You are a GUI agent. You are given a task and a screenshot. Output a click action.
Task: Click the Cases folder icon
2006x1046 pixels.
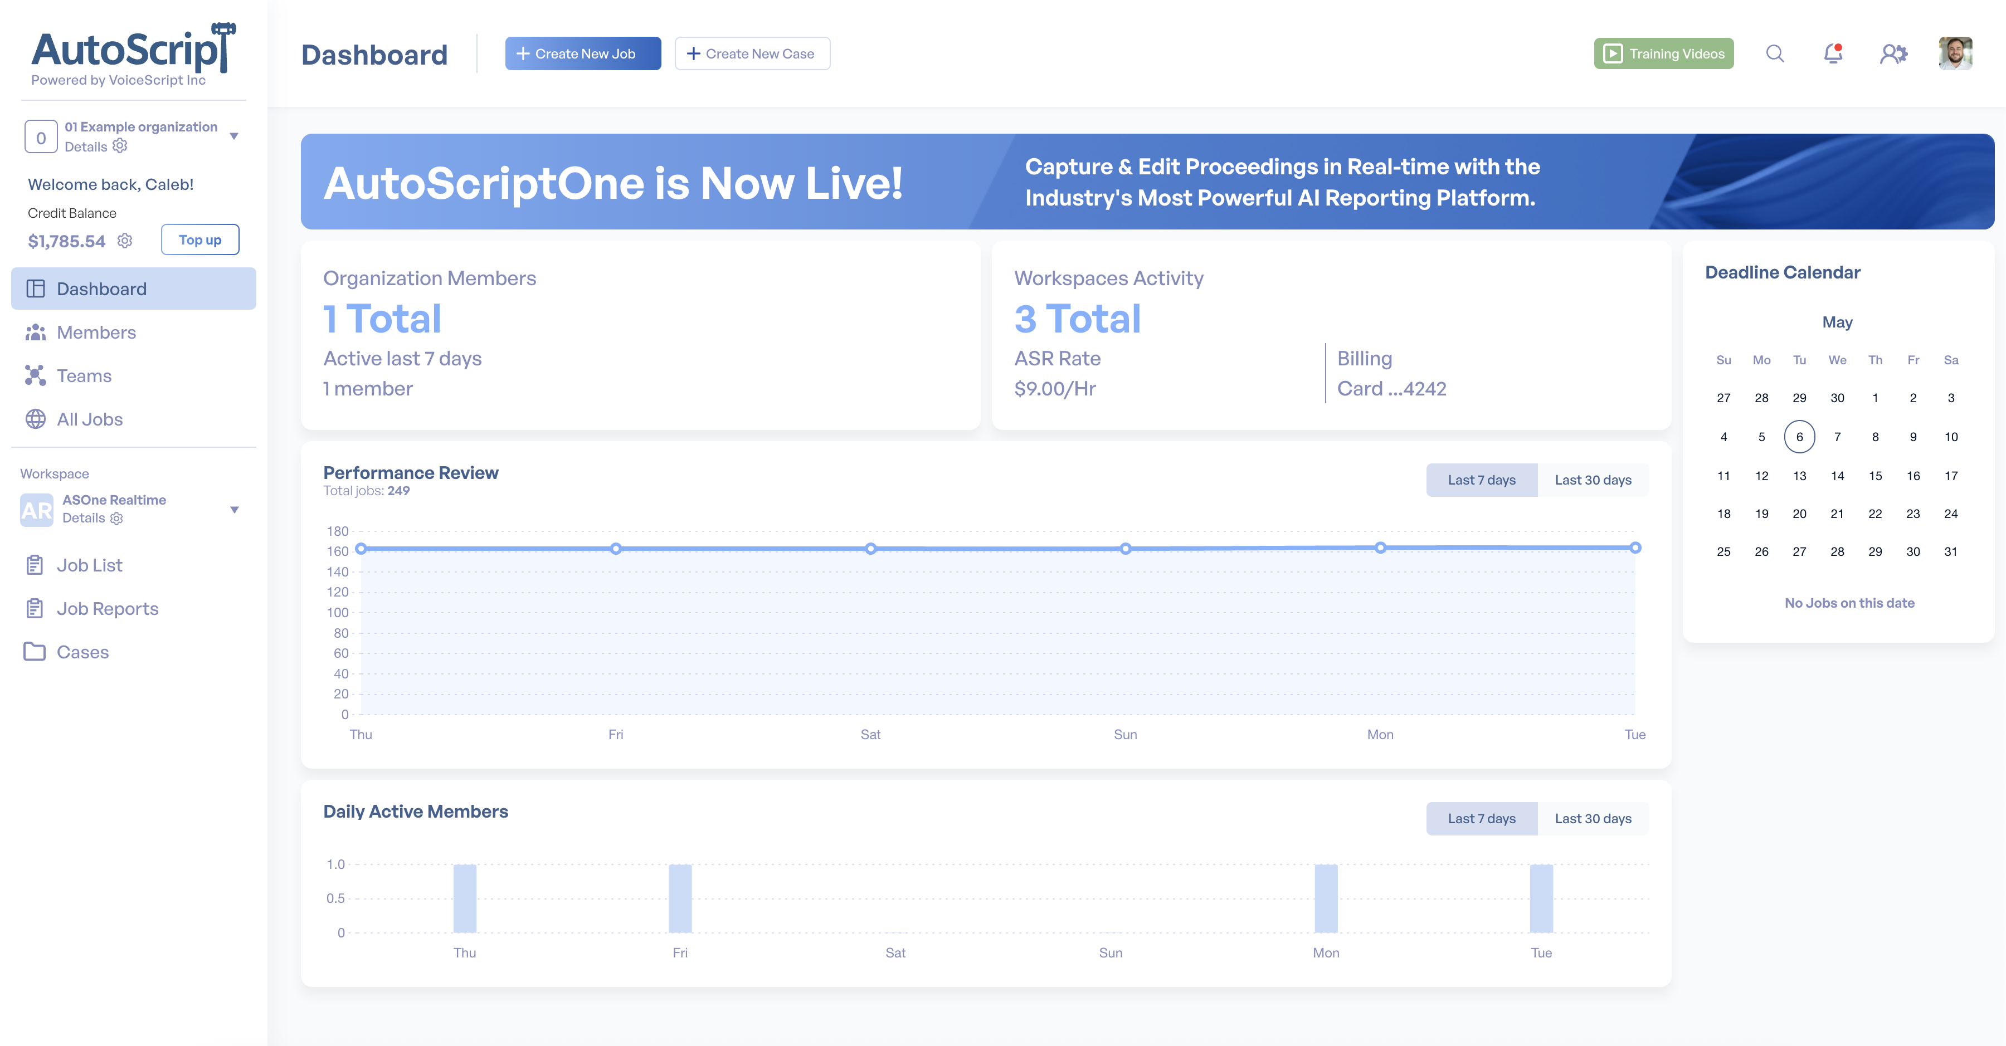click(35, 652)
